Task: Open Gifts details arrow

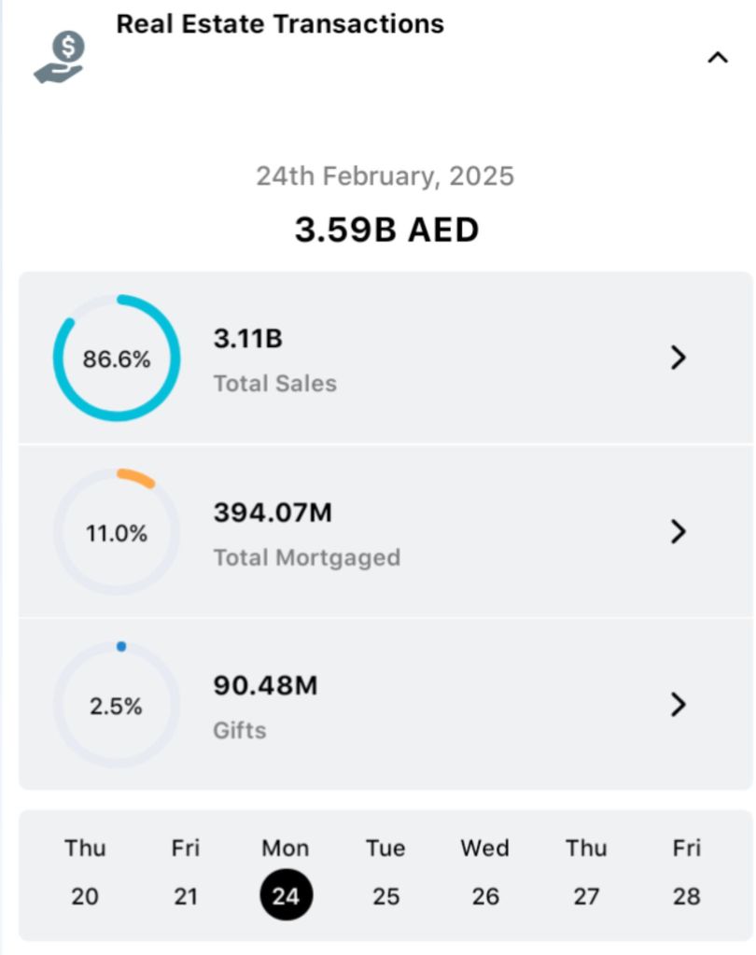Action: pyautogui.click(x=679, y=705)
